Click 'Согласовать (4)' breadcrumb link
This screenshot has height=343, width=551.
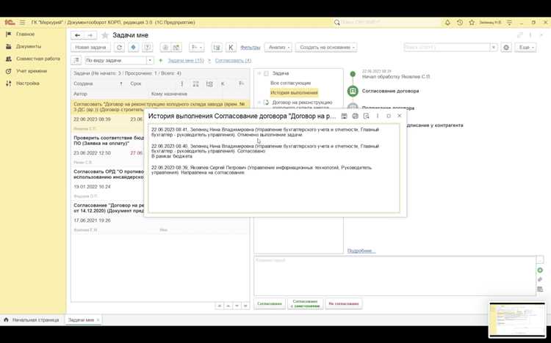tap(233, 60)
